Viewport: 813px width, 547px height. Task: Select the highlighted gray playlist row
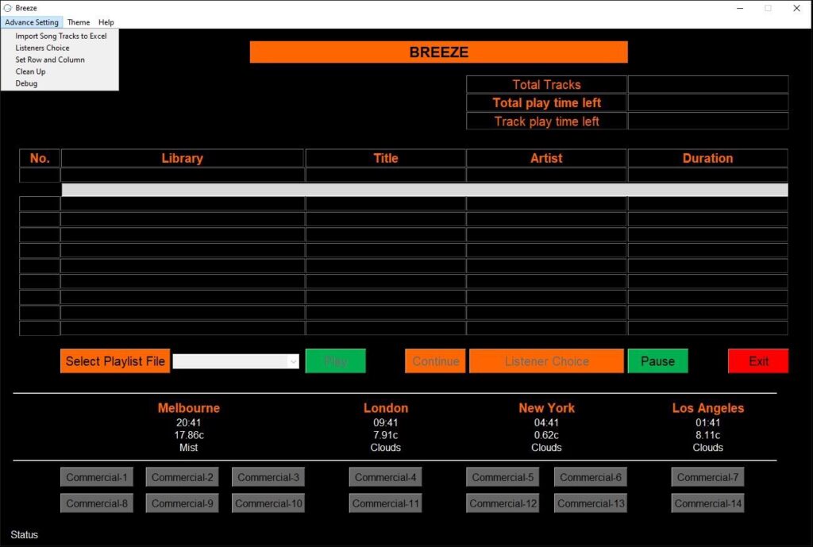coord(425,190)
